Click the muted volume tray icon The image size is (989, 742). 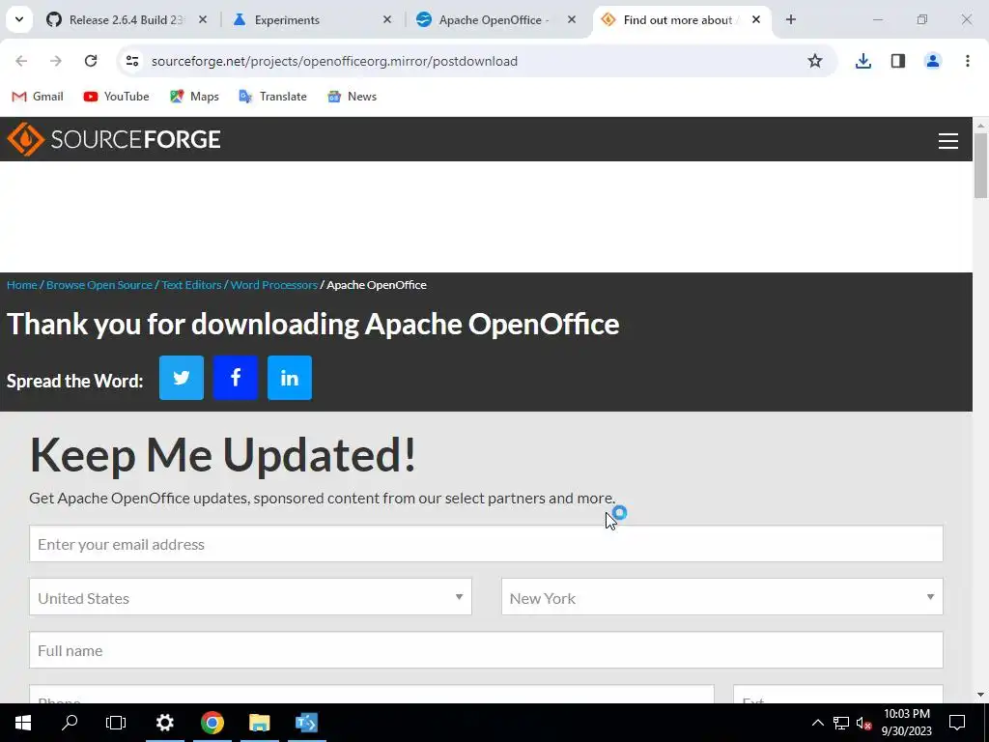point(864,723)
